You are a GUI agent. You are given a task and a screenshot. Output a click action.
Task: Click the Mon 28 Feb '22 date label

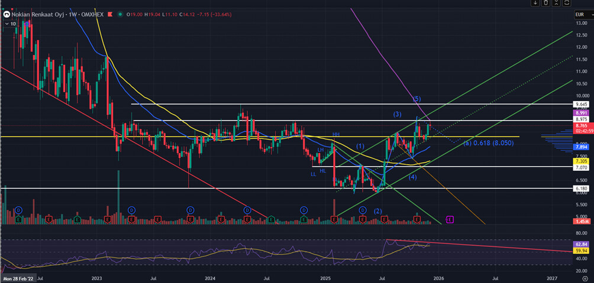[x=18, y=278]
